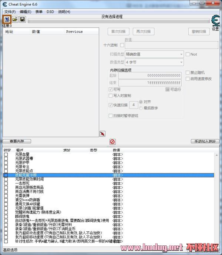
Task: Expand the 数值类型 dropdown
Action: (154, 62)
